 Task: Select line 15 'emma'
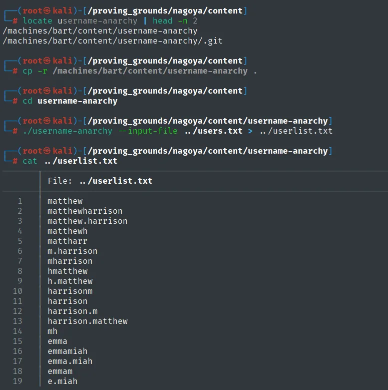[58, 341]
